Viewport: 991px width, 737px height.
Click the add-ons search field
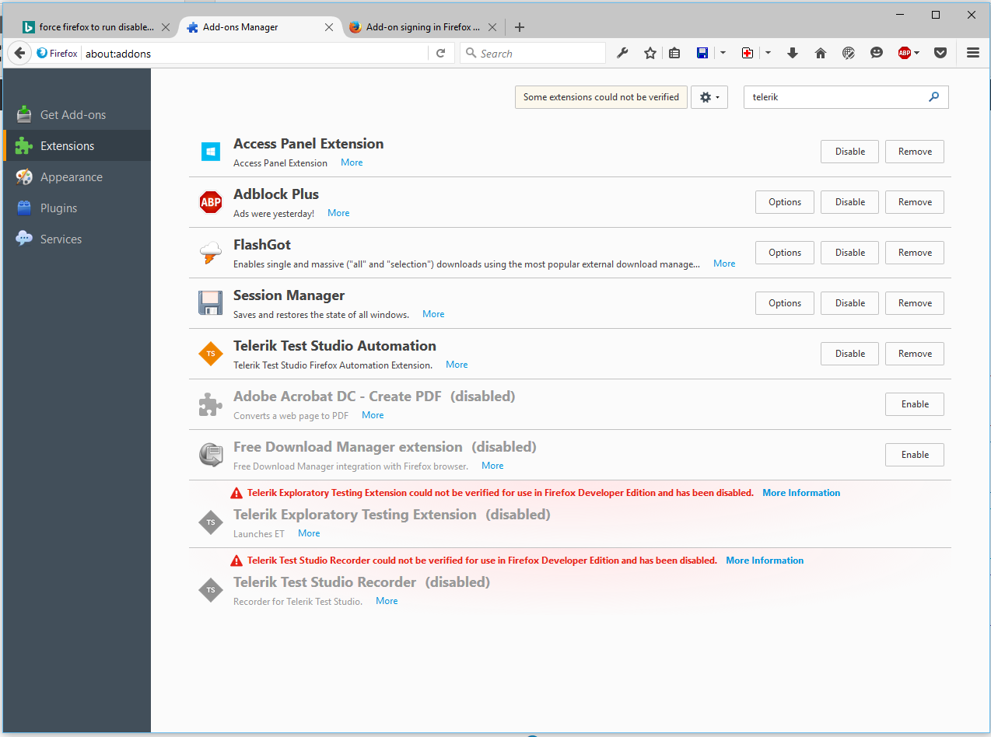pos(836,97)
